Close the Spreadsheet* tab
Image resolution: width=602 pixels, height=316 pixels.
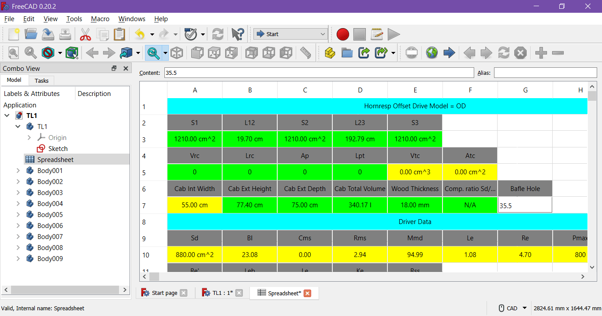pos(308,293)
